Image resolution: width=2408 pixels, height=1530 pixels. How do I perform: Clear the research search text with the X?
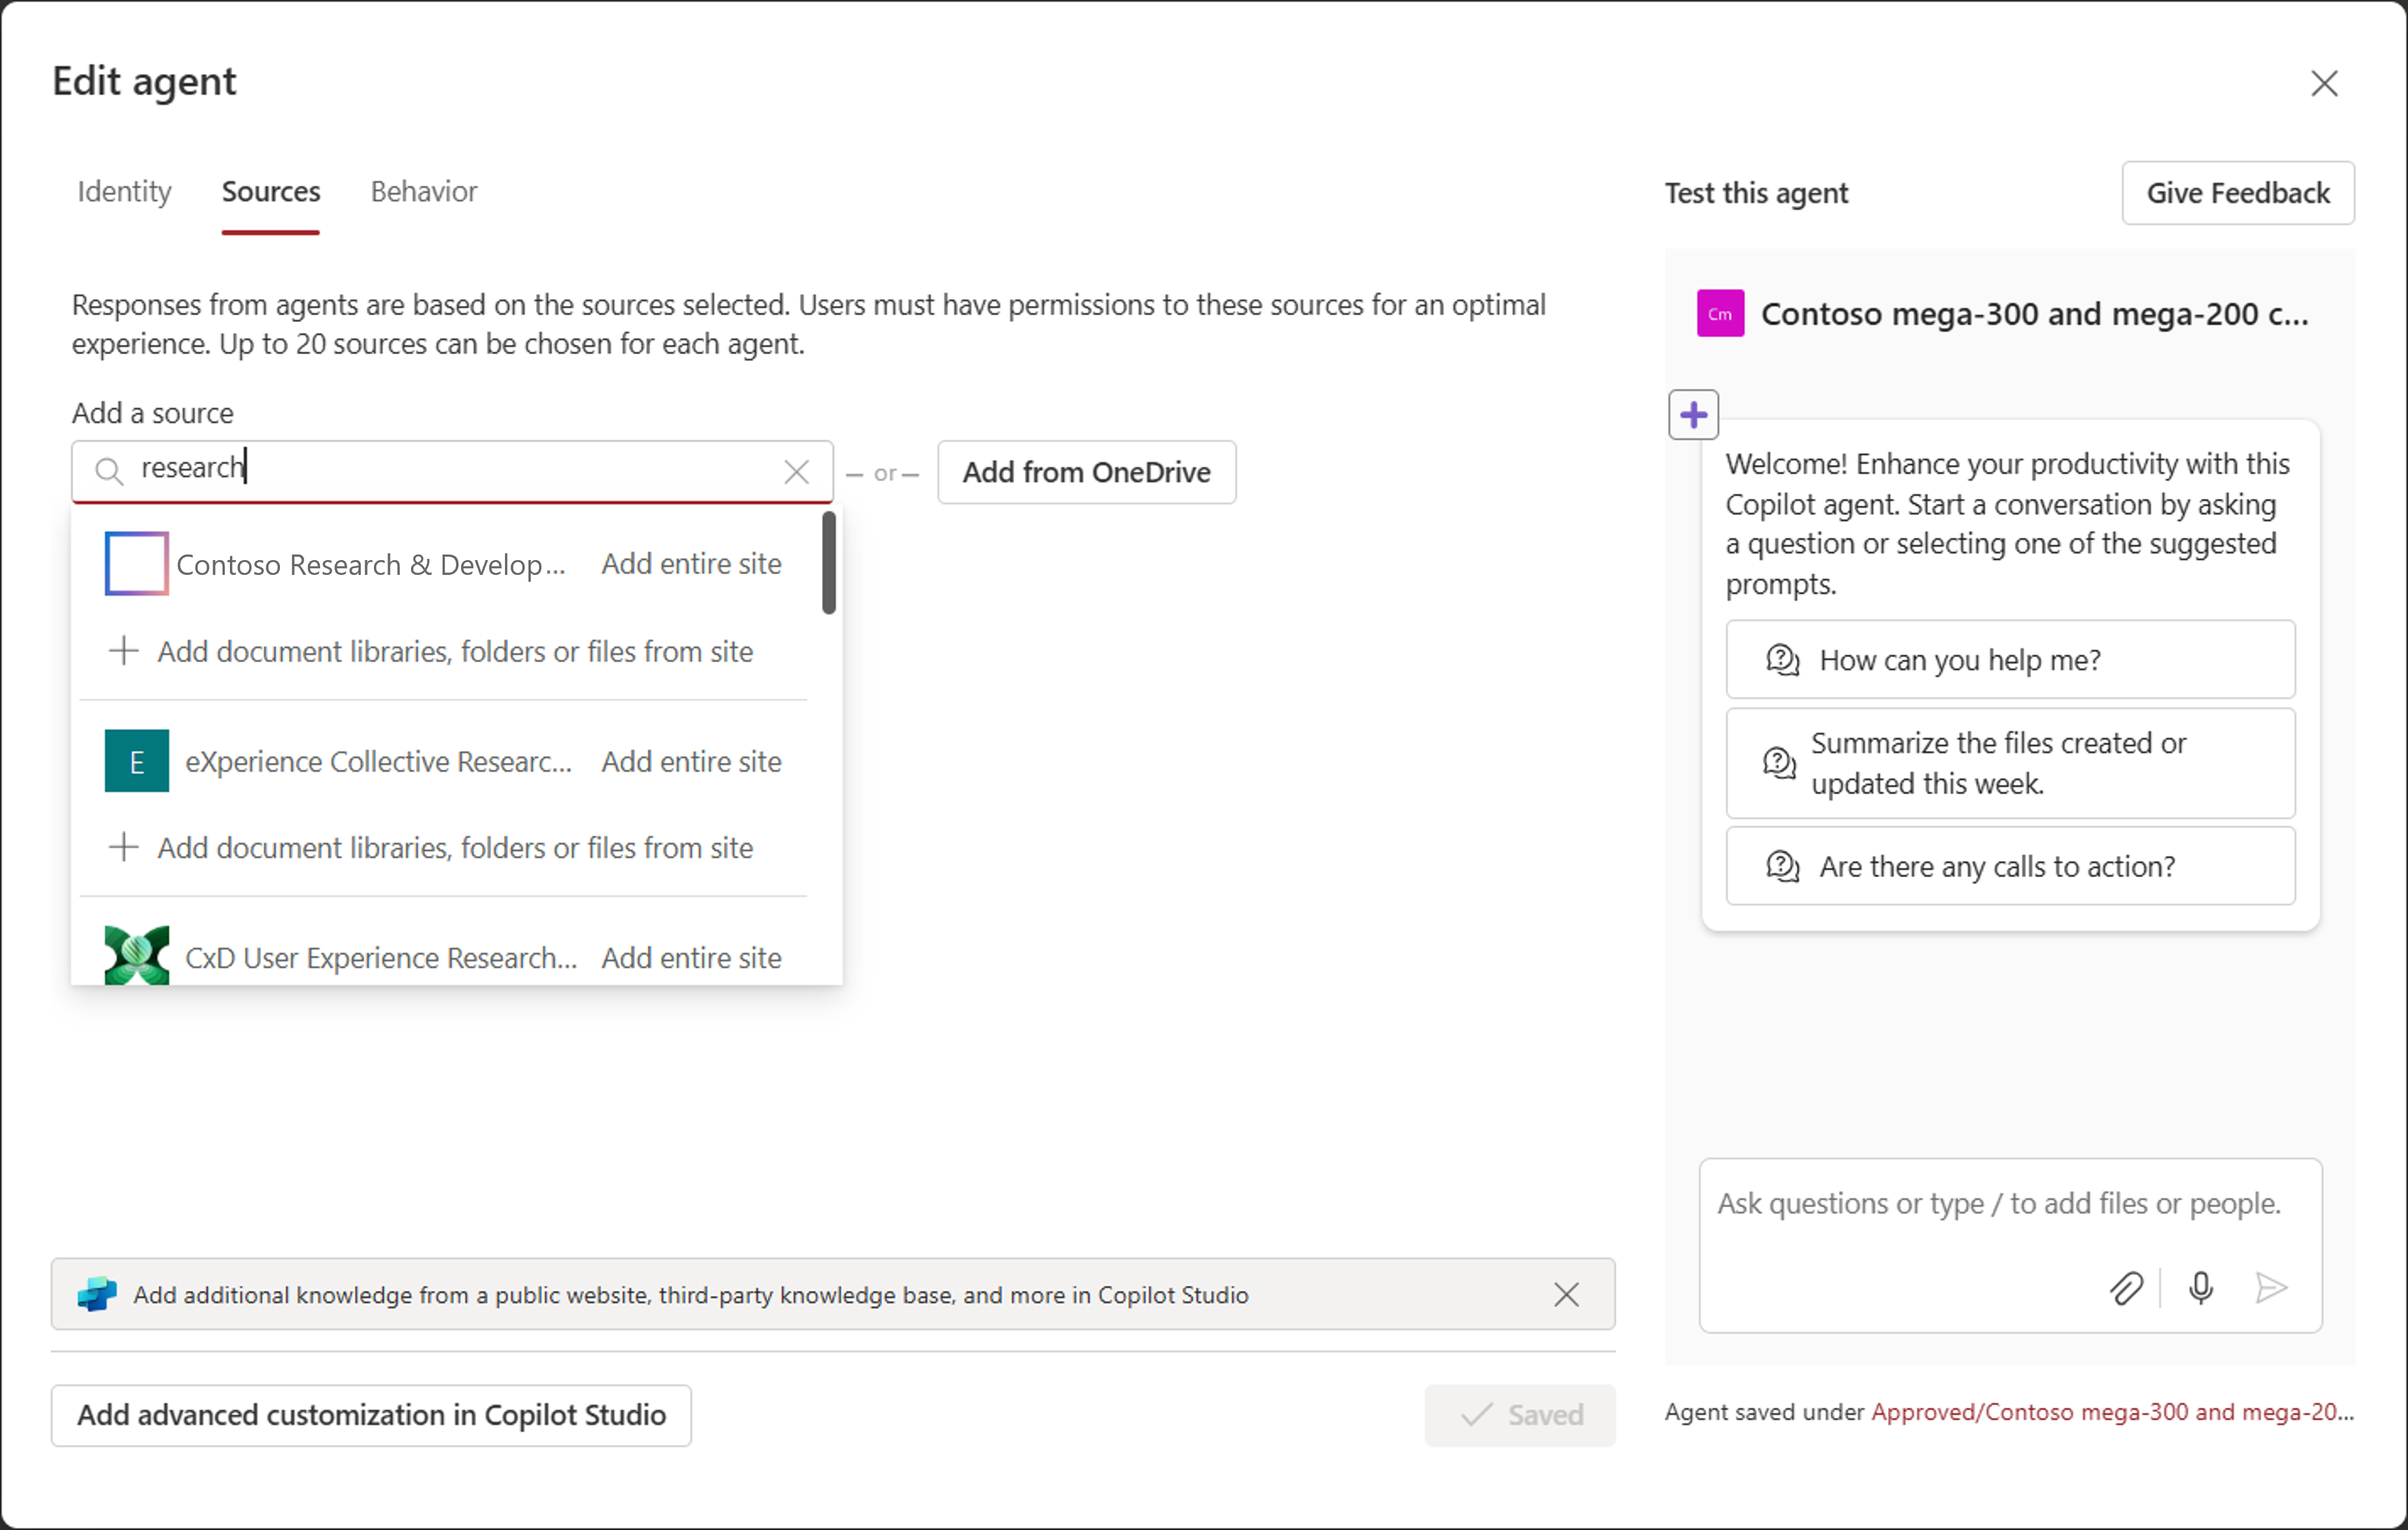tap(797, 471)
